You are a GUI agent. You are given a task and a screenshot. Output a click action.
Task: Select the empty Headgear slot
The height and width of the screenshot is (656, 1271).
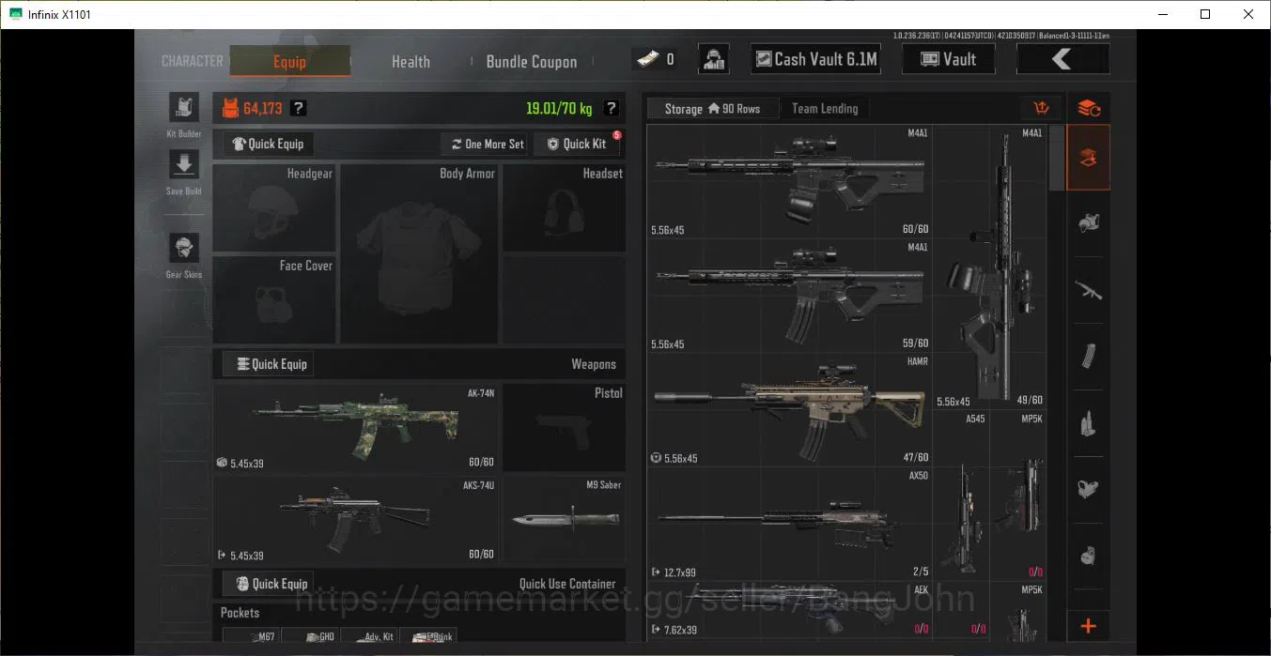274,208
